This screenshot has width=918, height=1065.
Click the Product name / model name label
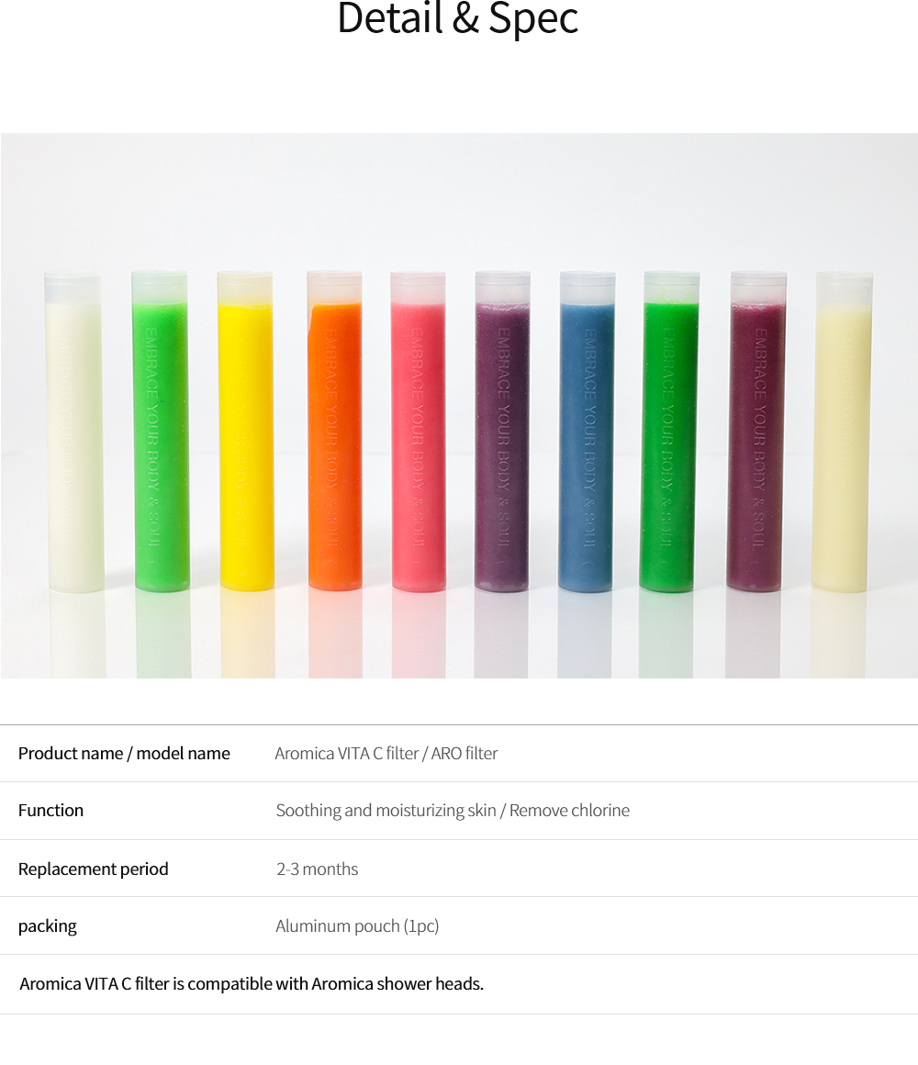[x=124, y=753]
